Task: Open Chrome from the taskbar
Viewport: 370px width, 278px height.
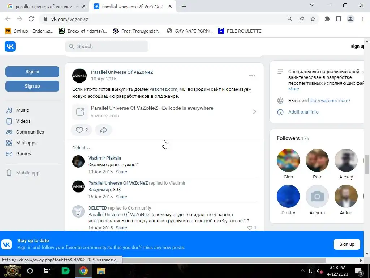Action: [x=83, y=271]
